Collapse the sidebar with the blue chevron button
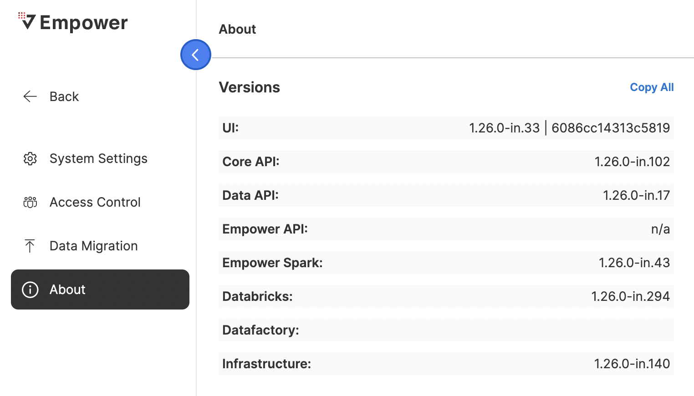This screenshot has width=694, height=396. 196,55
